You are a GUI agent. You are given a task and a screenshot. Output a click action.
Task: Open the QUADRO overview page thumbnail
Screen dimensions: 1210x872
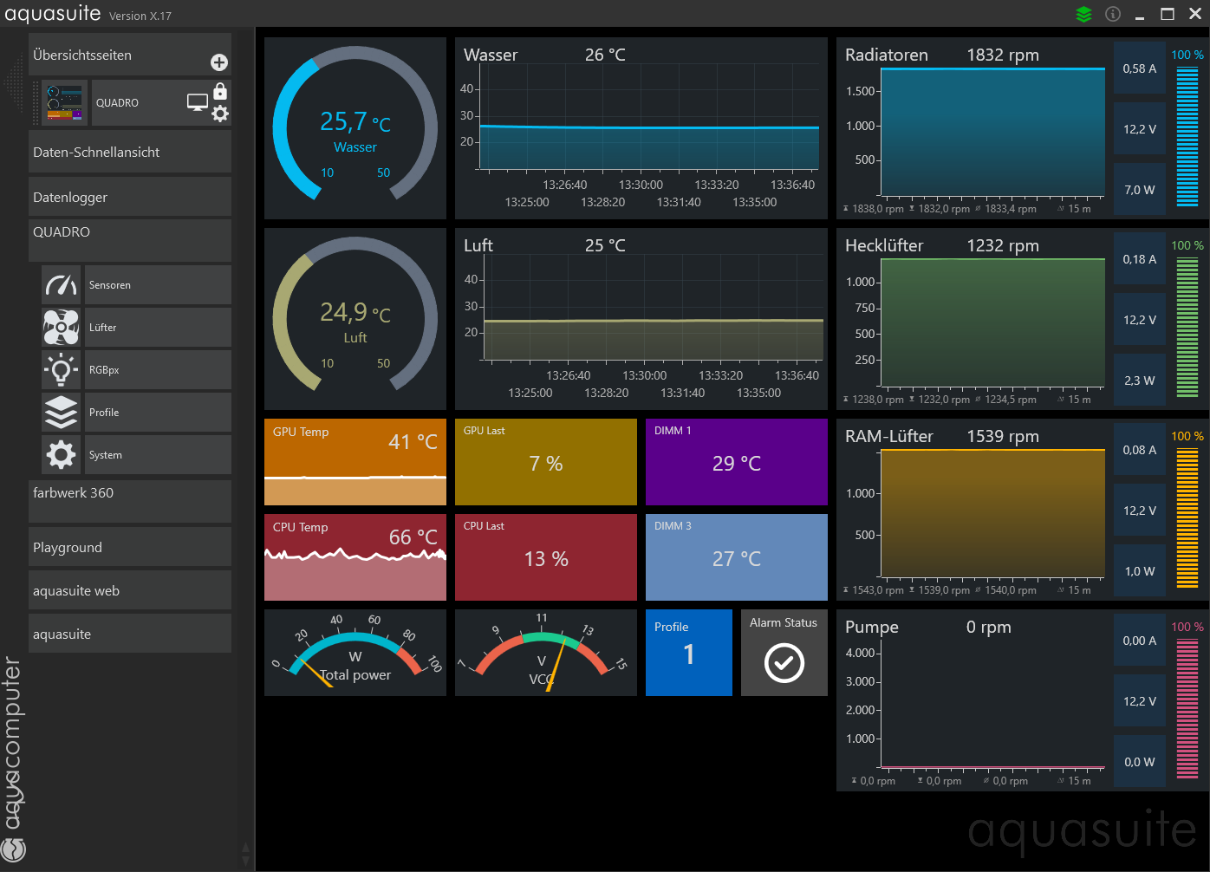coord(65,102)
